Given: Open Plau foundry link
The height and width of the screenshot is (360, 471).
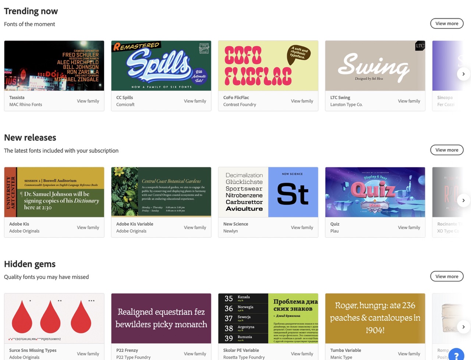Looking at the screenshot, I should click(x=334, y=231).
